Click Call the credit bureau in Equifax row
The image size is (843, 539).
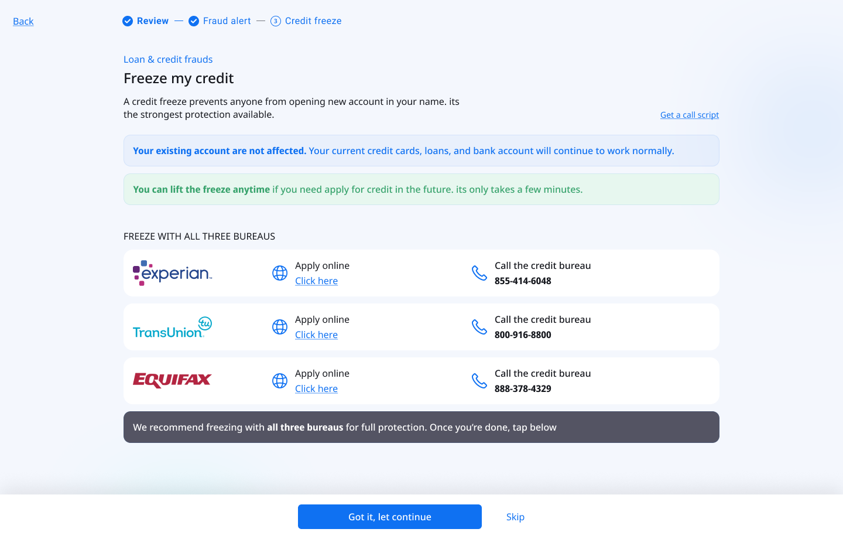click(x=543, y=373)
